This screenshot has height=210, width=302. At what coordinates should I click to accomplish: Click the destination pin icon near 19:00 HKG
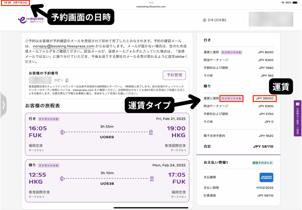(x=151, y=132)
